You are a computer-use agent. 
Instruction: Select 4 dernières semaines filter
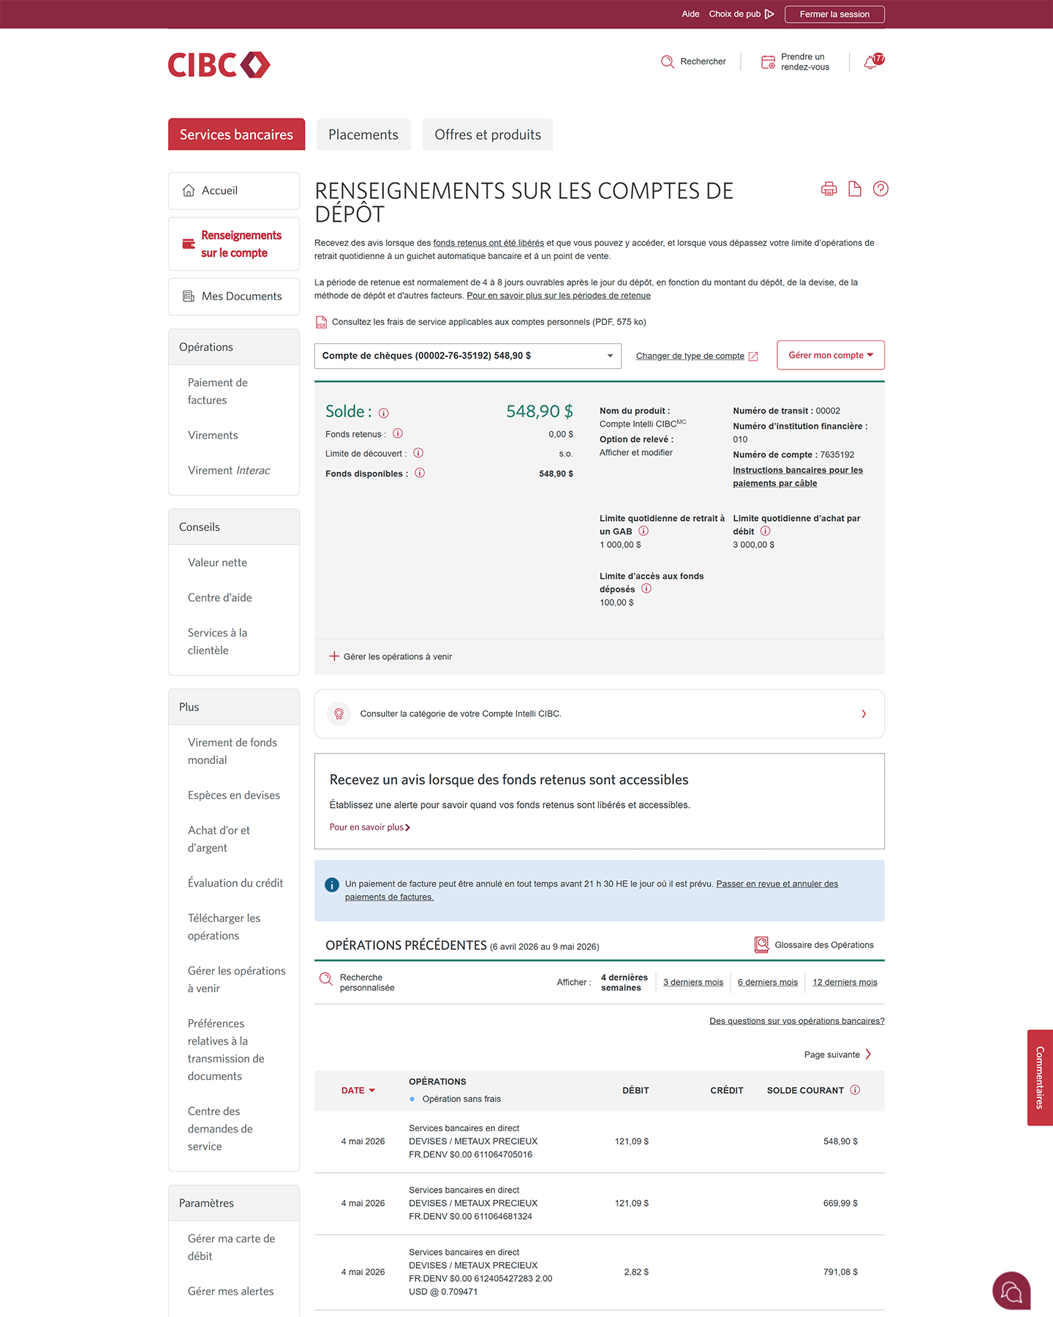(624, 983)
